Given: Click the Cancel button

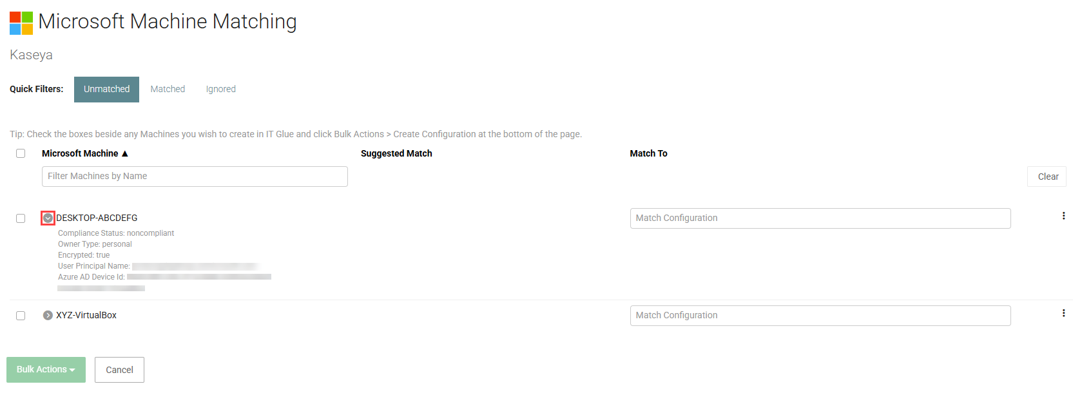Looking at the screenshot, I should (119, 370).
